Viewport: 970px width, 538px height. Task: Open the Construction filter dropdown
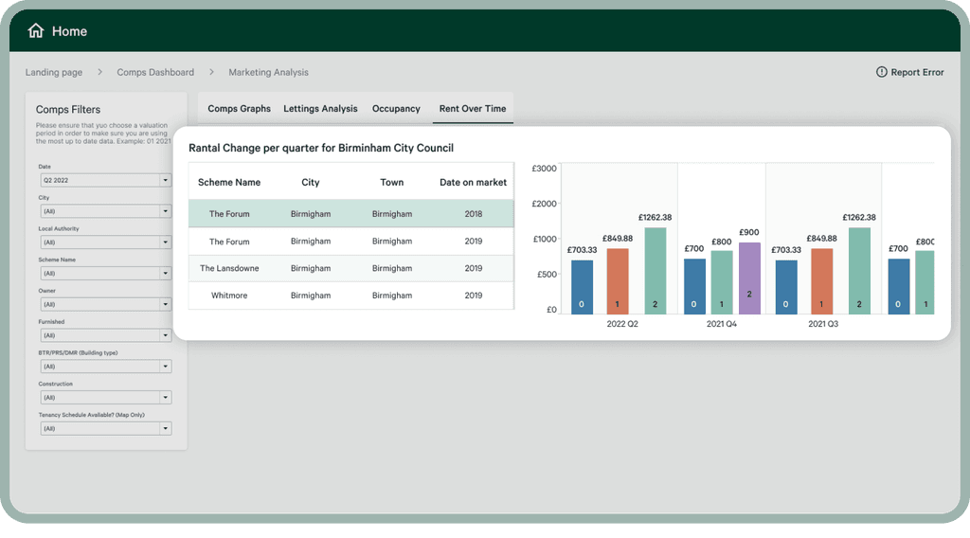point(106,397)
